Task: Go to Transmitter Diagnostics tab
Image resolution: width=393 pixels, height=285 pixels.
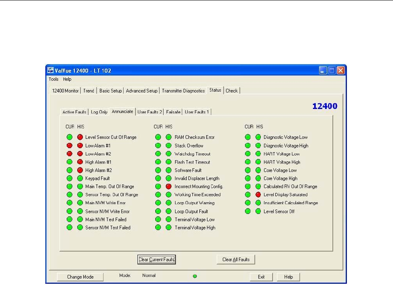Action: (183, 90)
